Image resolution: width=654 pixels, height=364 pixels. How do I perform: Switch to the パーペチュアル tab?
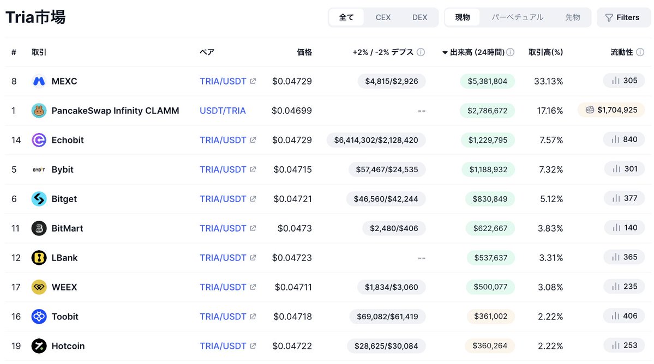click(517, 17)
